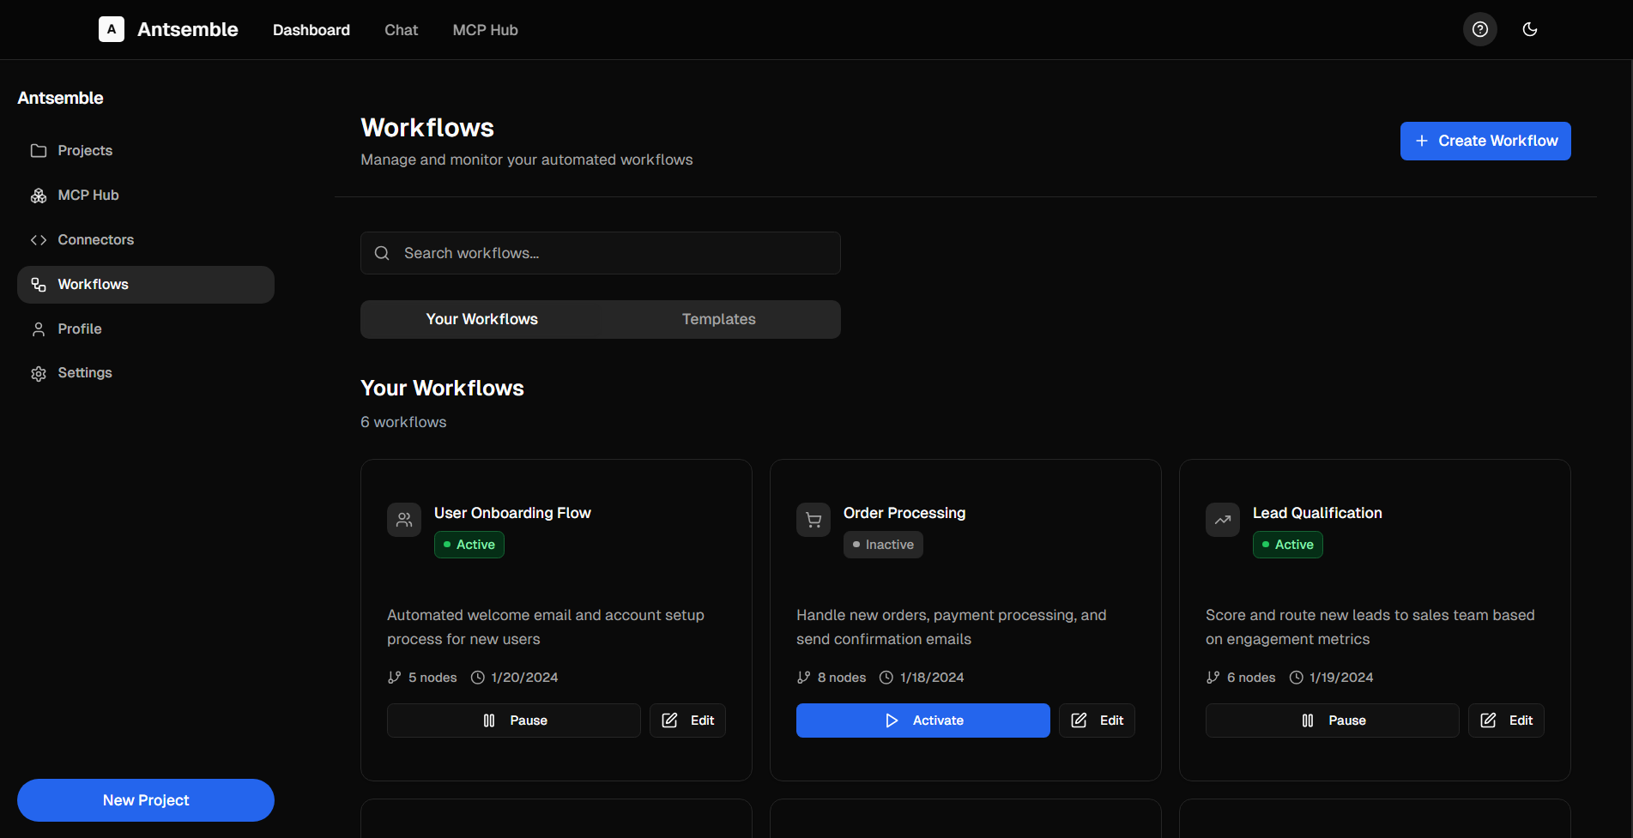
Task: Activate the Order Processing workflow
Action: pyautogui.click(x=922, y=720)
